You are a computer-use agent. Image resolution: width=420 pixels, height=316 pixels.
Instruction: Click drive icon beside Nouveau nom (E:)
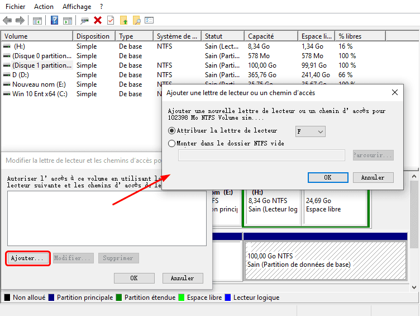tap(7, 84)
